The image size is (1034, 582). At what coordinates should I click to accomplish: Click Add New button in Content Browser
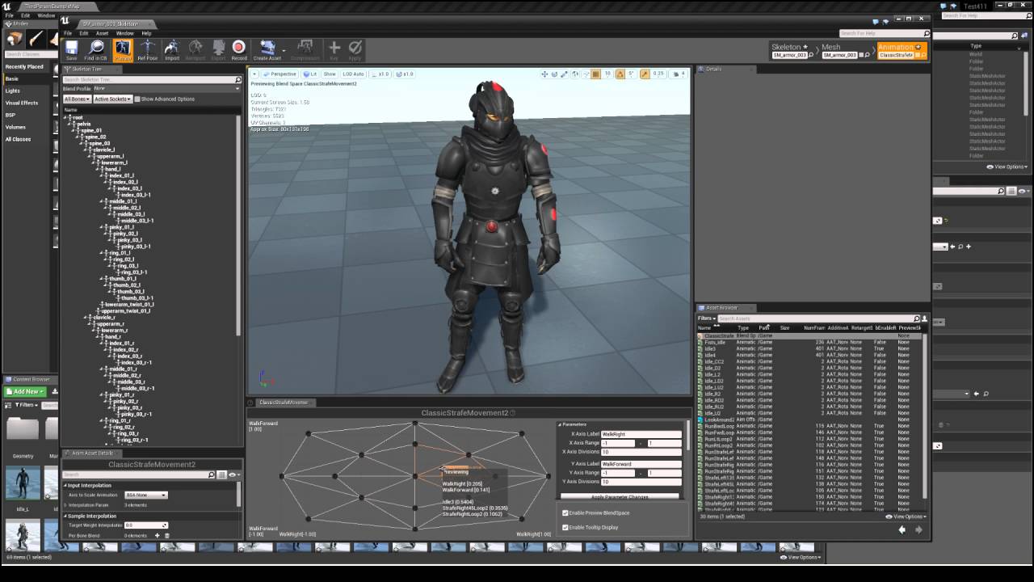tap(23, 391)
